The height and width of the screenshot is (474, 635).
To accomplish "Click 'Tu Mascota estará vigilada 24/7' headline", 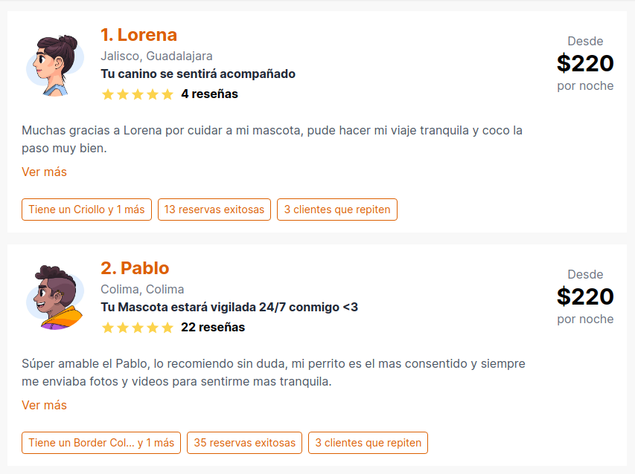I will [x=229, y=307].
